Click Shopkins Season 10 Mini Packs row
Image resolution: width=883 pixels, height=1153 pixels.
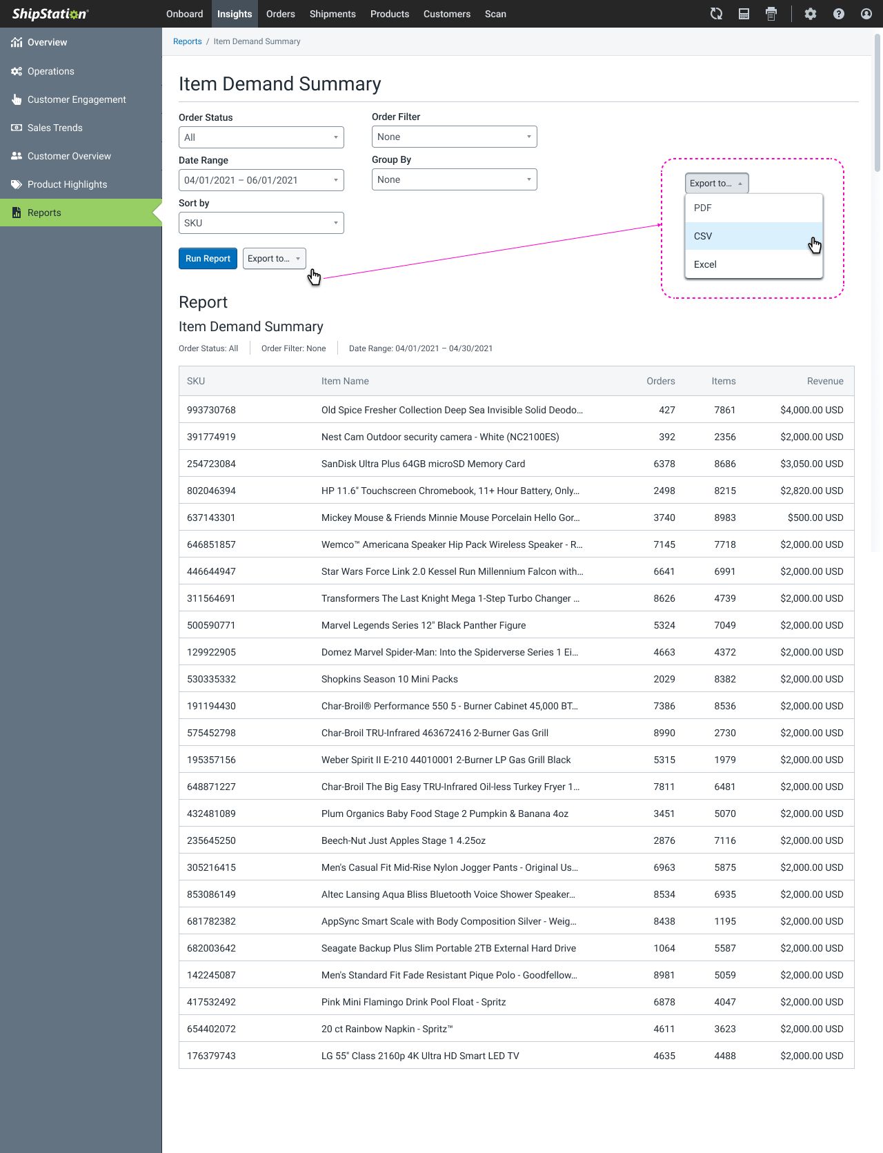click(x=516, y=679)
